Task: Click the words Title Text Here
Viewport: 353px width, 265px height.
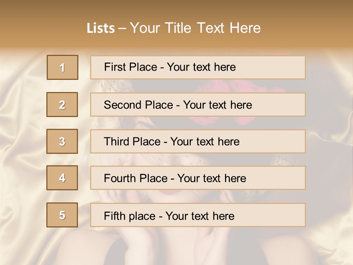Action: click(x=213, y=28)
